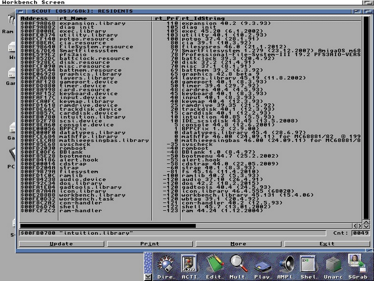The height and width of the screenshot is (281, 374).
Task: Select the ram-handler row
Action: tap(190, 210)
